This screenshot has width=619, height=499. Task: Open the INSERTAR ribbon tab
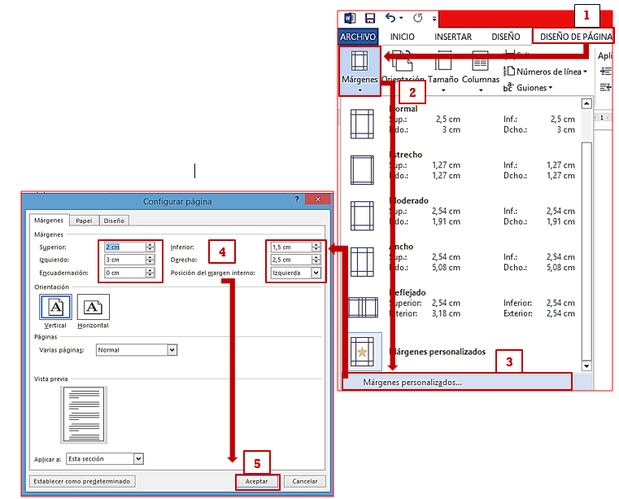(x=452, y=37)
